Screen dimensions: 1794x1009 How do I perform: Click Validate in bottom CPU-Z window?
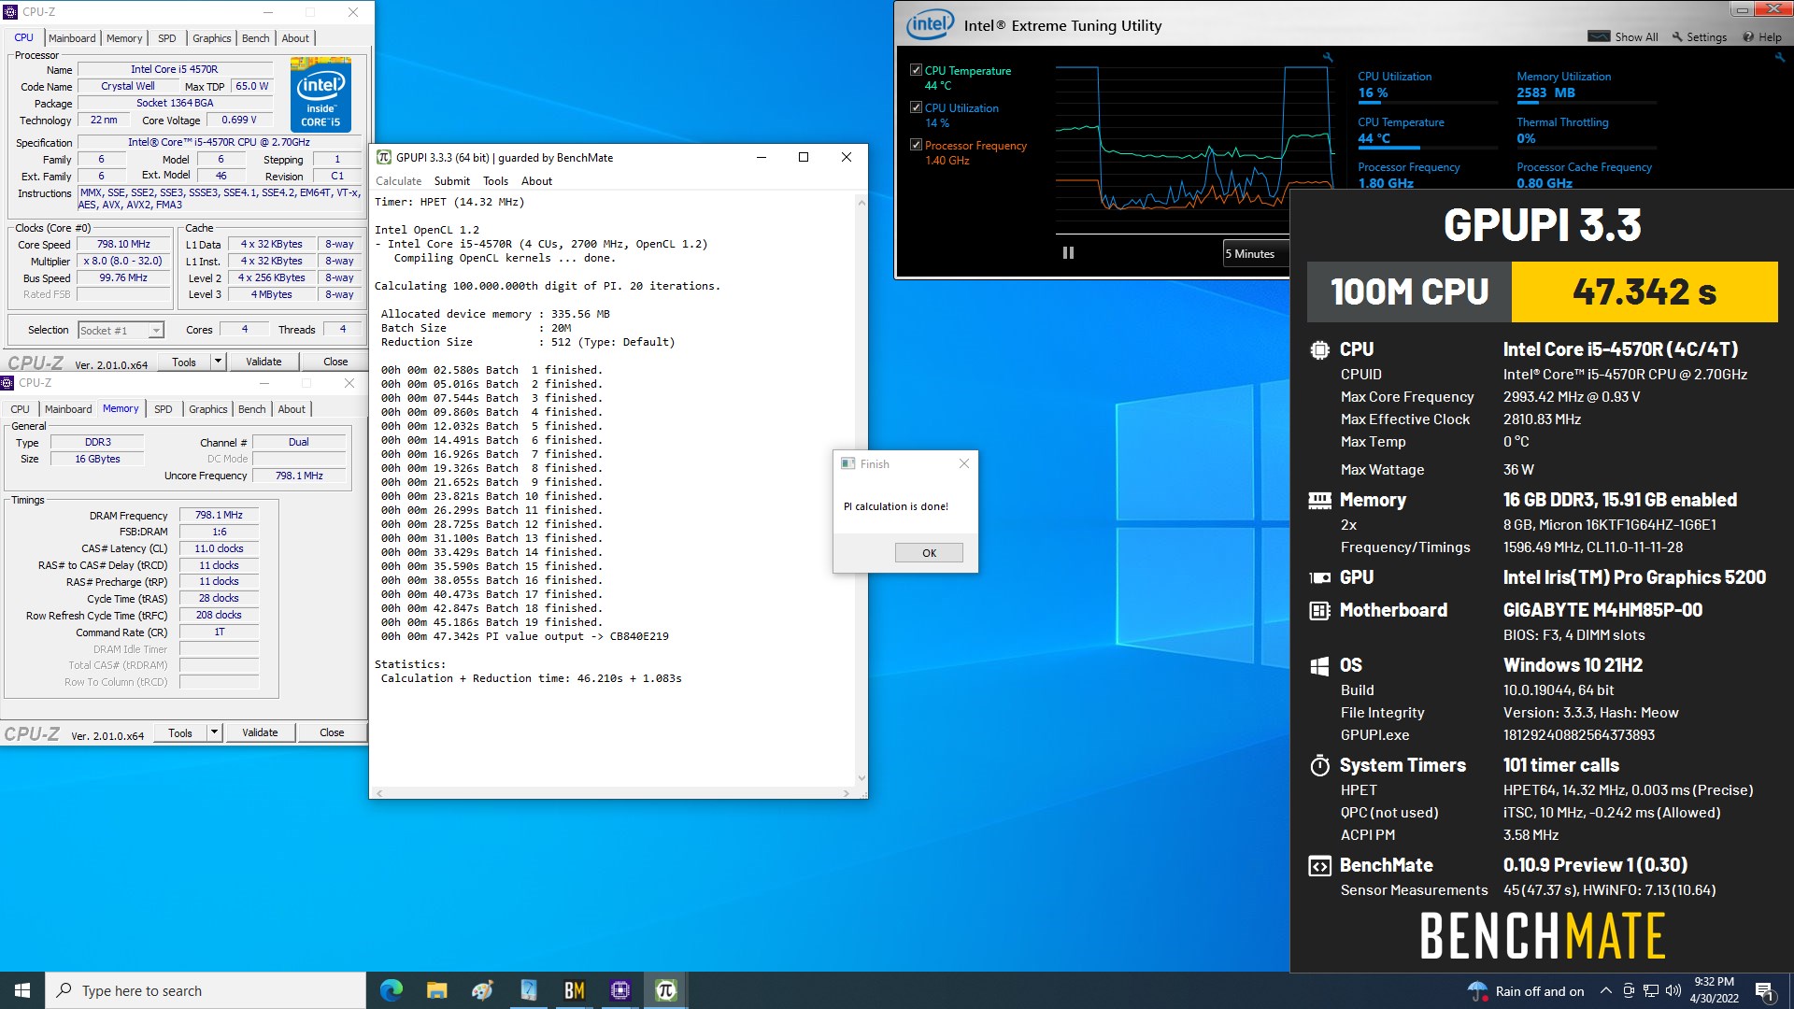click(x=260, y=732)
